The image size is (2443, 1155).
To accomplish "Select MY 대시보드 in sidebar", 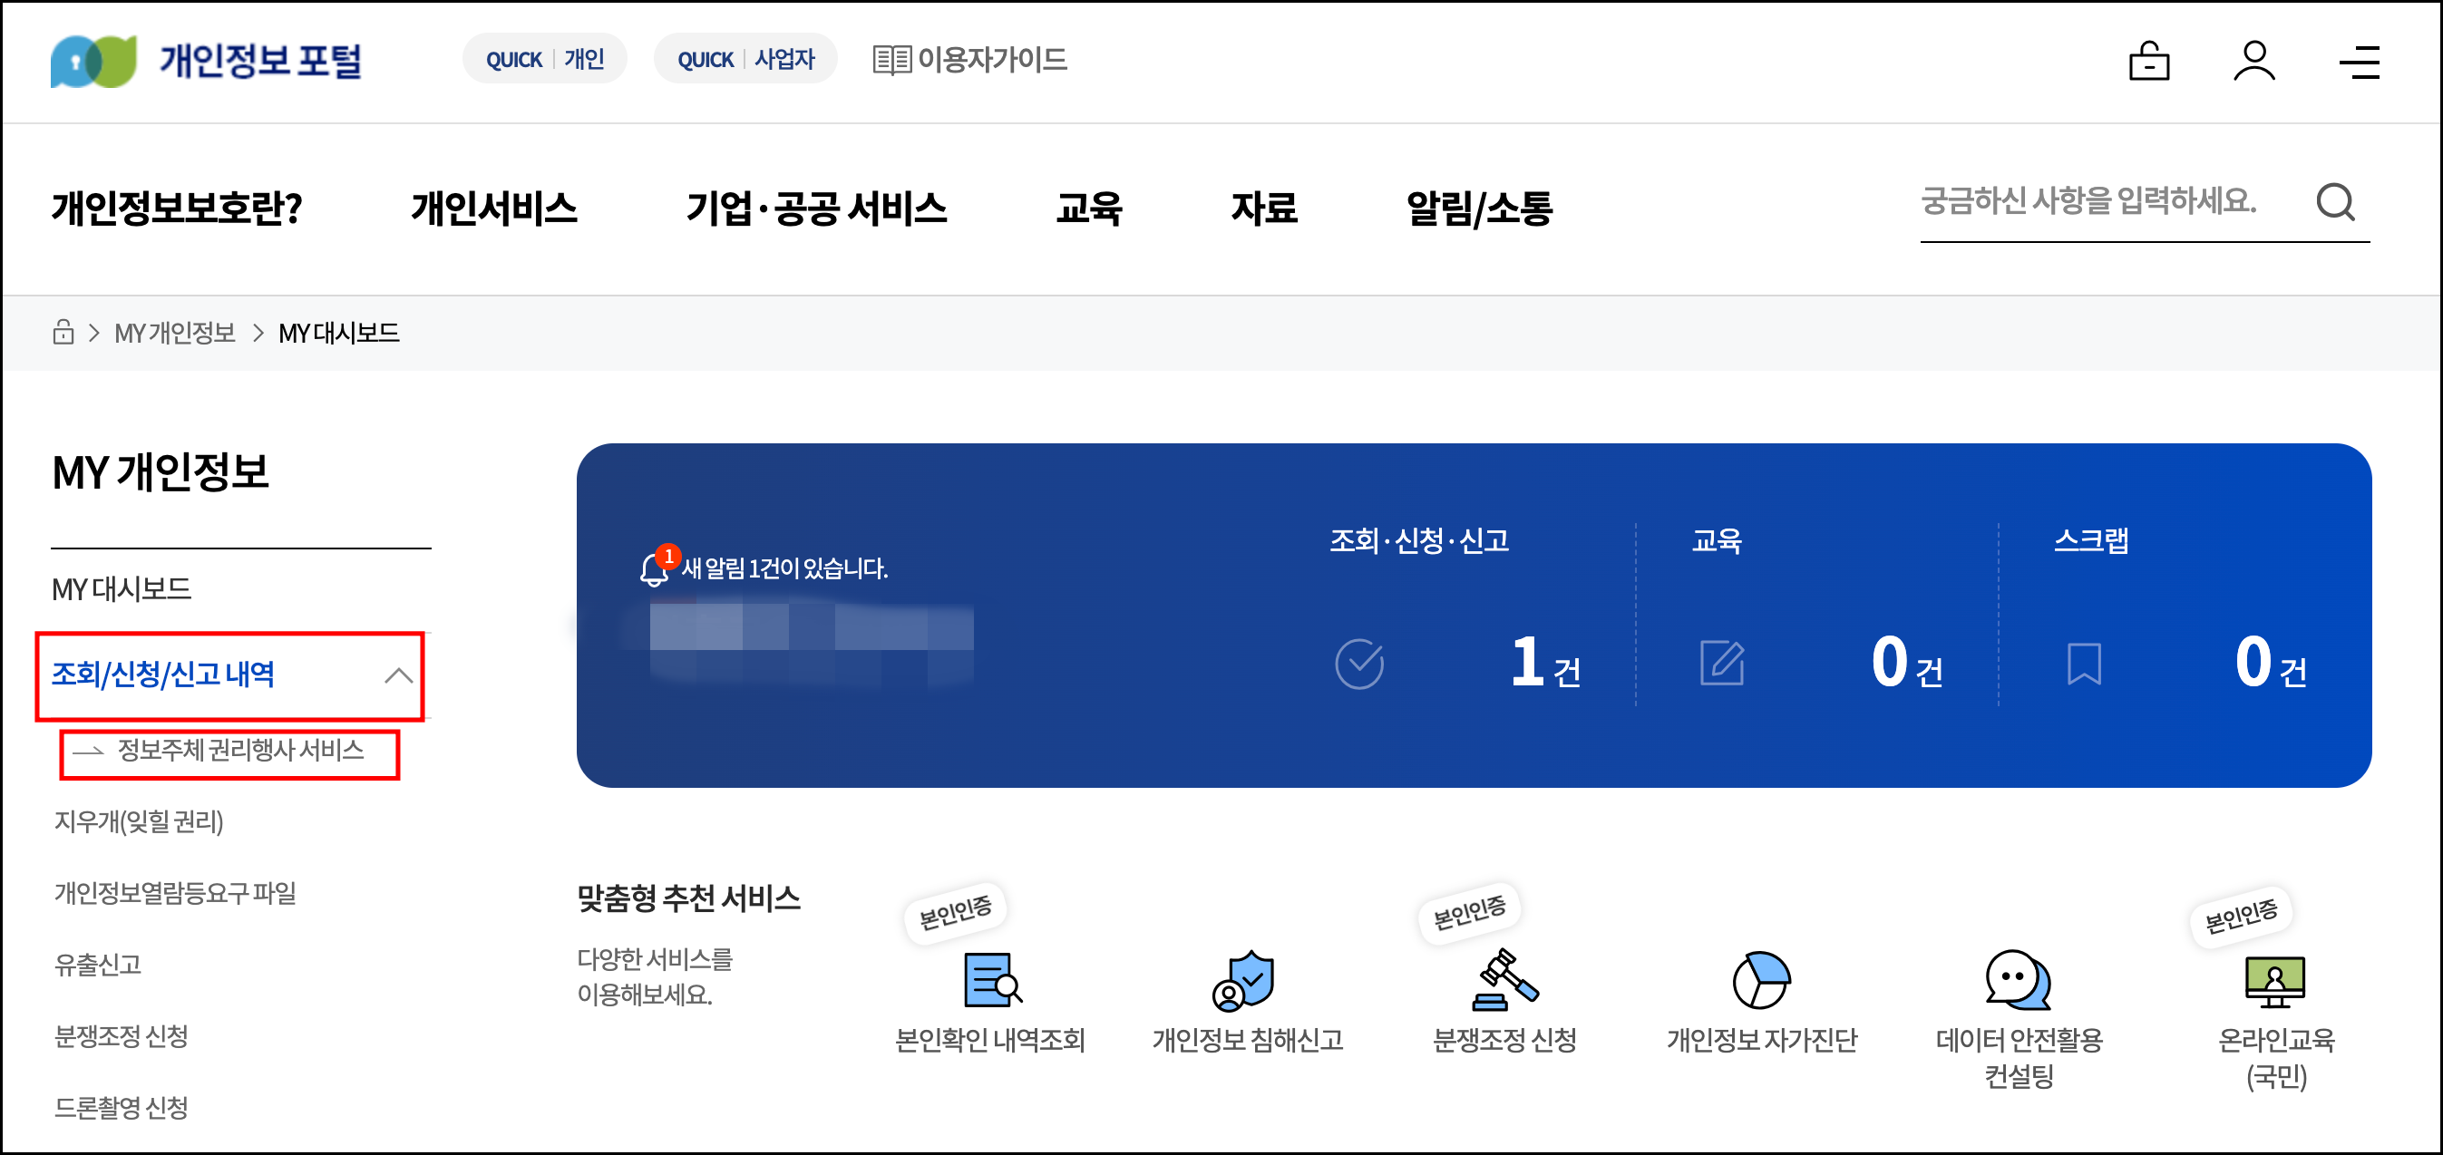I will click(122, 590).
